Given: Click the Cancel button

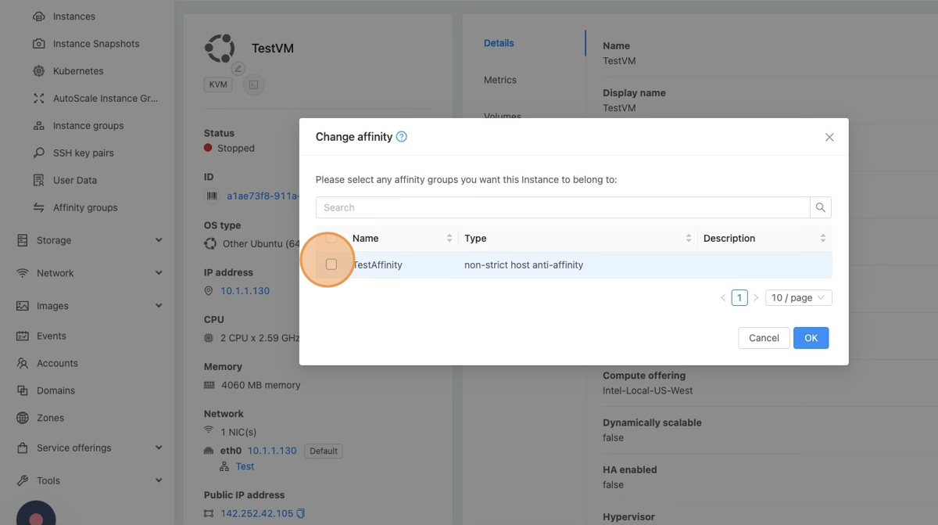Looking at the screenshot, I should tap(763, 338).
